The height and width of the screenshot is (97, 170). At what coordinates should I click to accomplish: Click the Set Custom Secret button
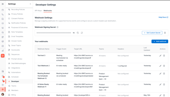(x=152, y=33)
